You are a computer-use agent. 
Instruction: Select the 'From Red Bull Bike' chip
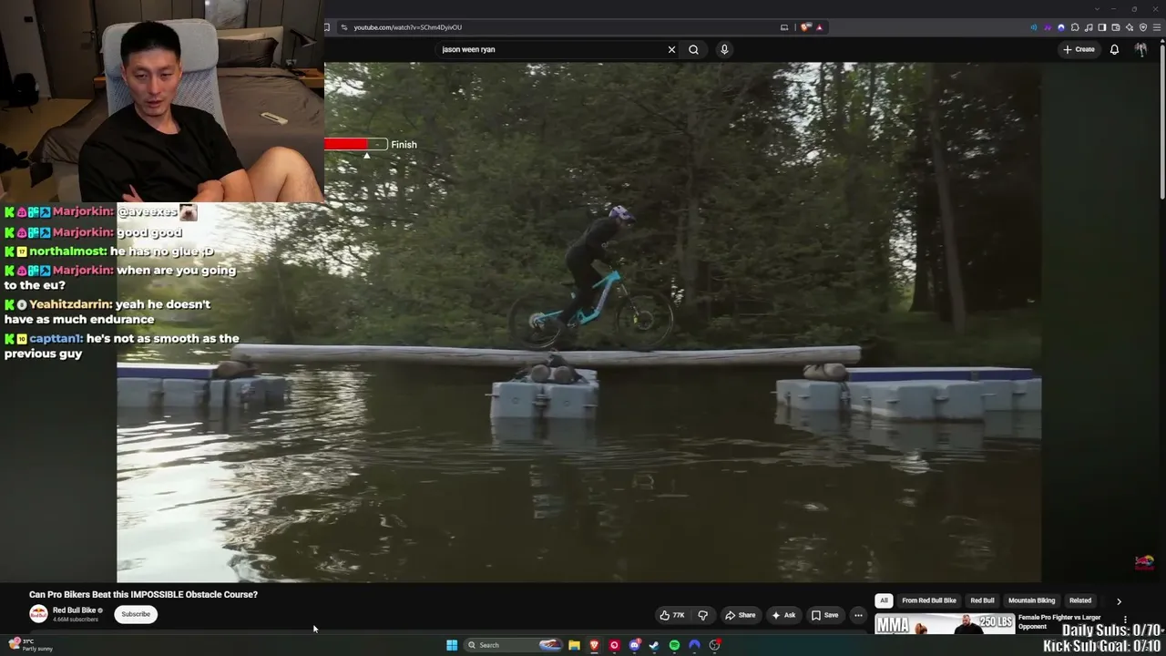coord(929,600)
